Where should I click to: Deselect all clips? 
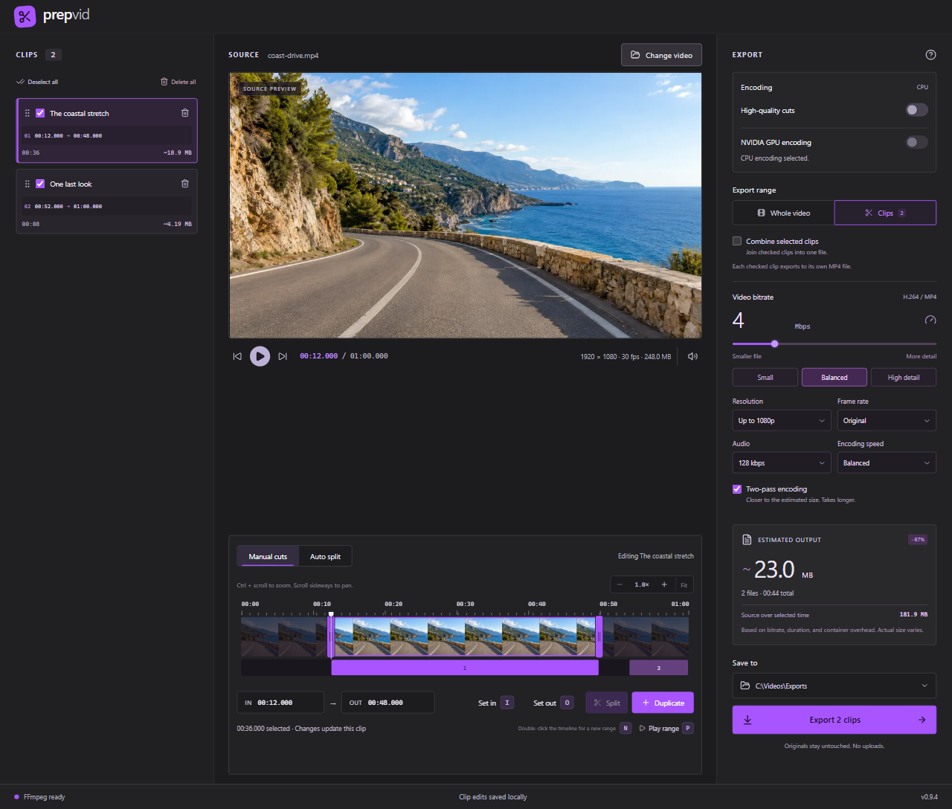(37, 82)
